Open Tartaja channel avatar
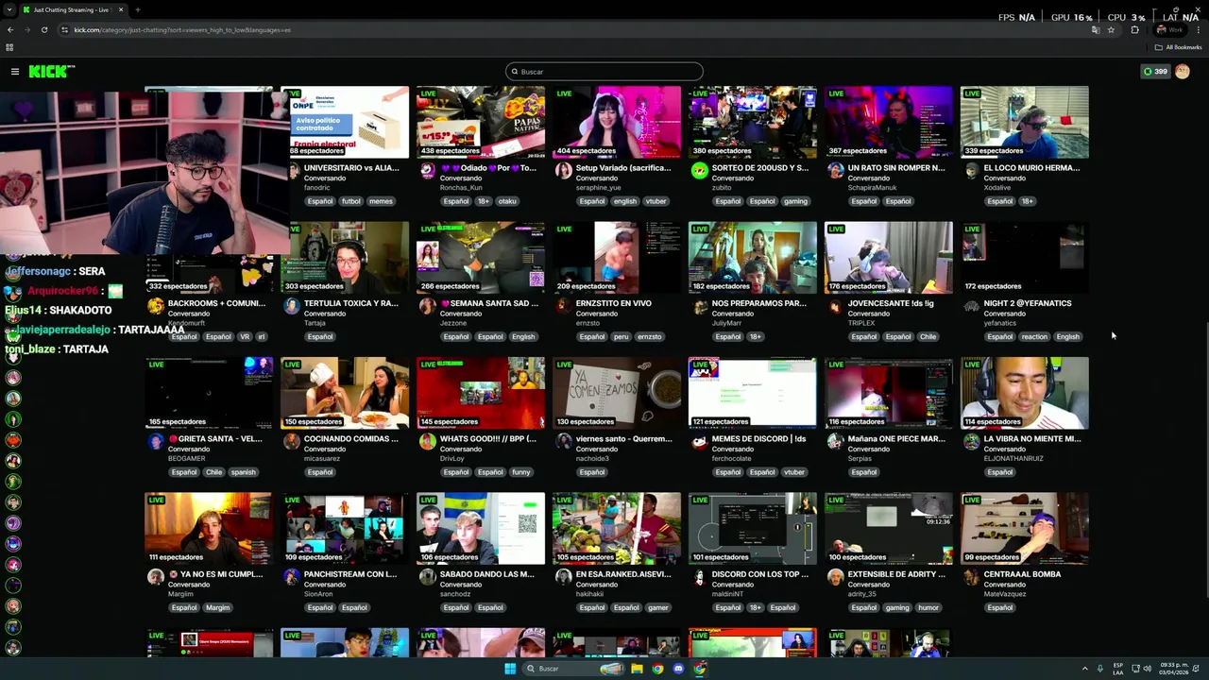The width and height of the screenshot is (1209, 680). click(x=292, y=306)
